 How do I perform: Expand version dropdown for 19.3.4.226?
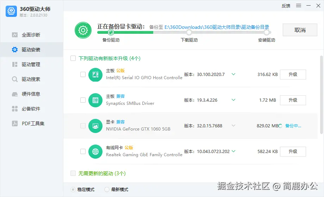[x=233, y=100]
